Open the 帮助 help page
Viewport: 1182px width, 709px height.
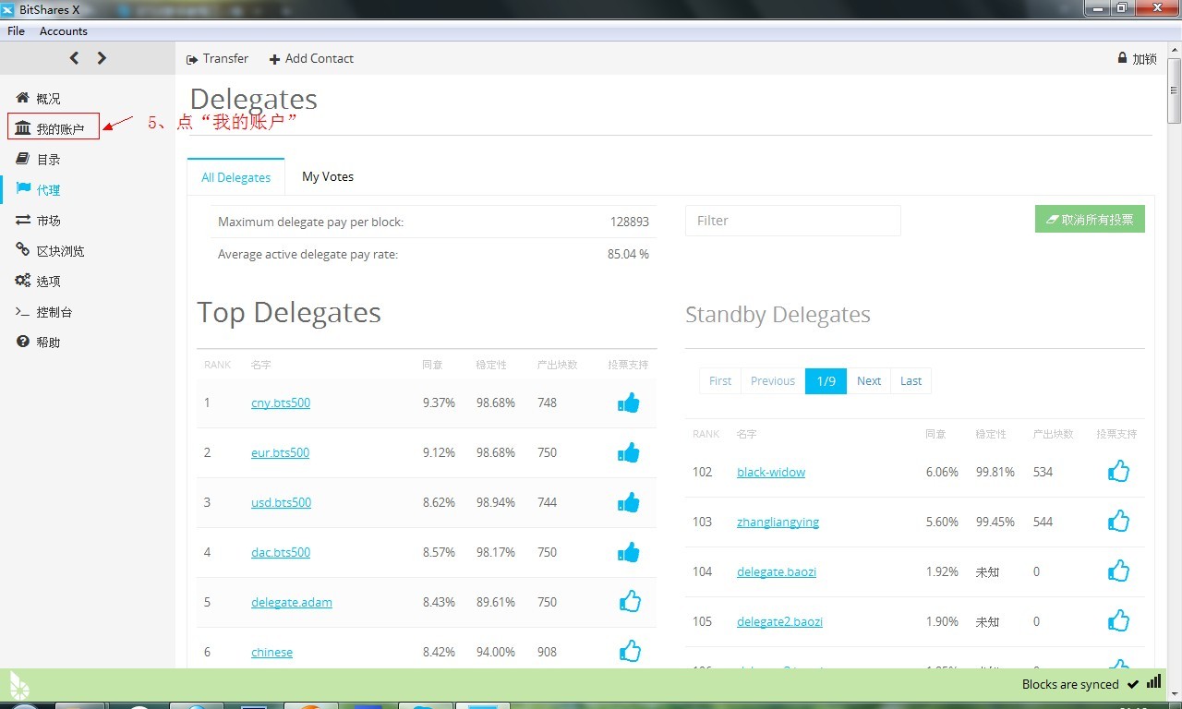tap(39, 342)
